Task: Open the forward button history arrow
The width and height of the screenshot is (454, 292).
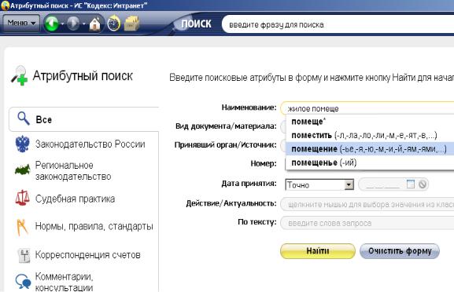Action: (83, 24)
